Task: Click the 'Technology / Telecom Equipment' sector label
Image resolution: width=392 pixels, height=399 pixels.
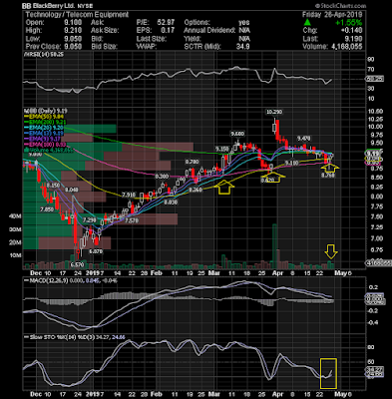Action: pyautogui.click(x=77, y=15)
